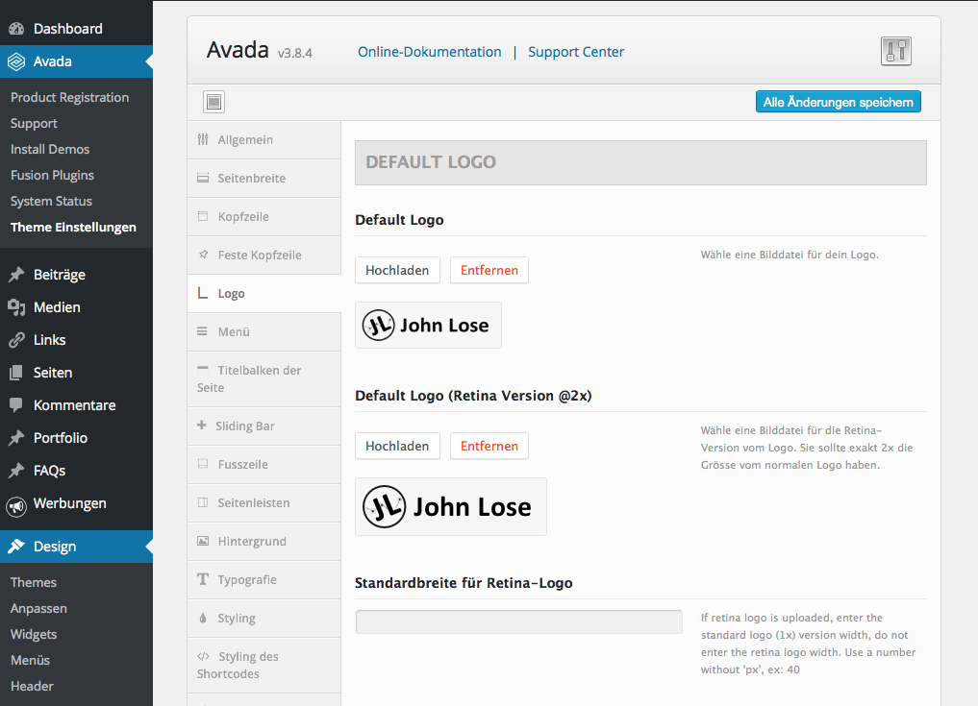Open Theme Einstellungen submenu item
Viewport: 978px width, 706px height.
coord(73,228)
